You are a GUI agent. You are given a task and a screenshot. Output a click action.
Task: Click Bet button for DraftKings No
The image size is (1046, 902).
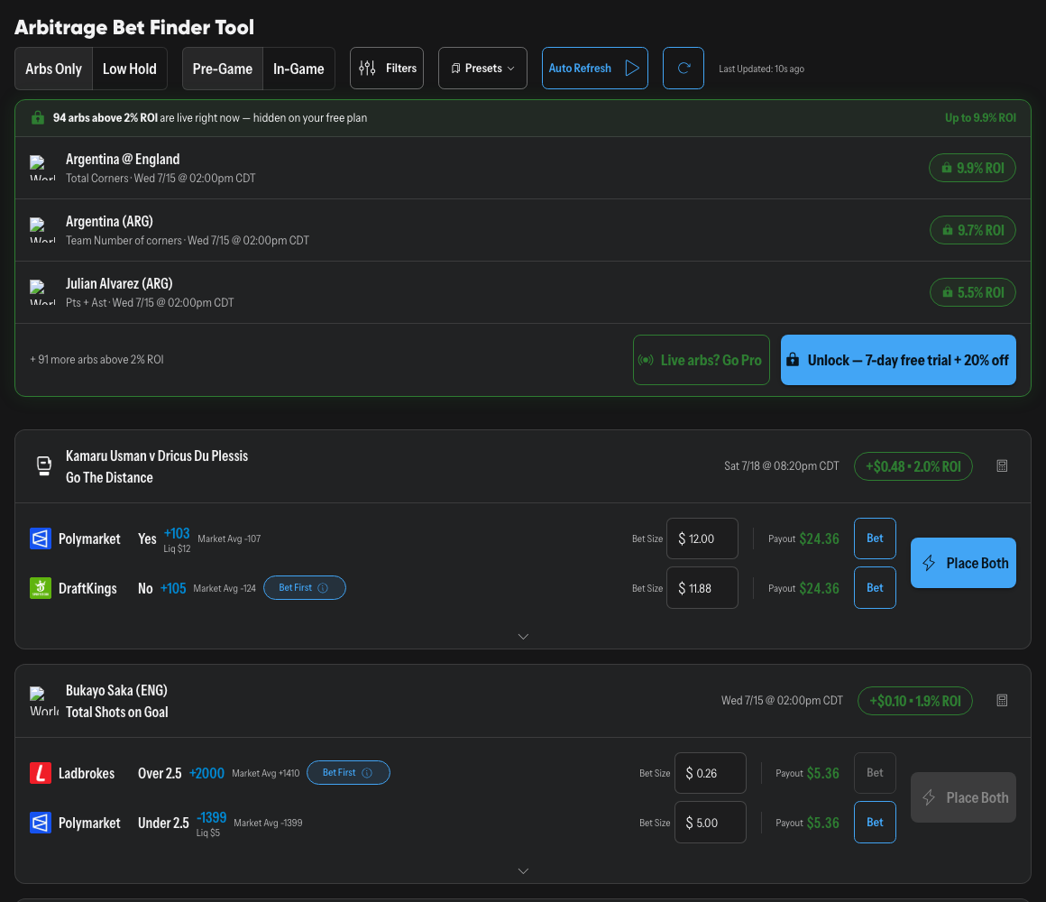(875, 588)
